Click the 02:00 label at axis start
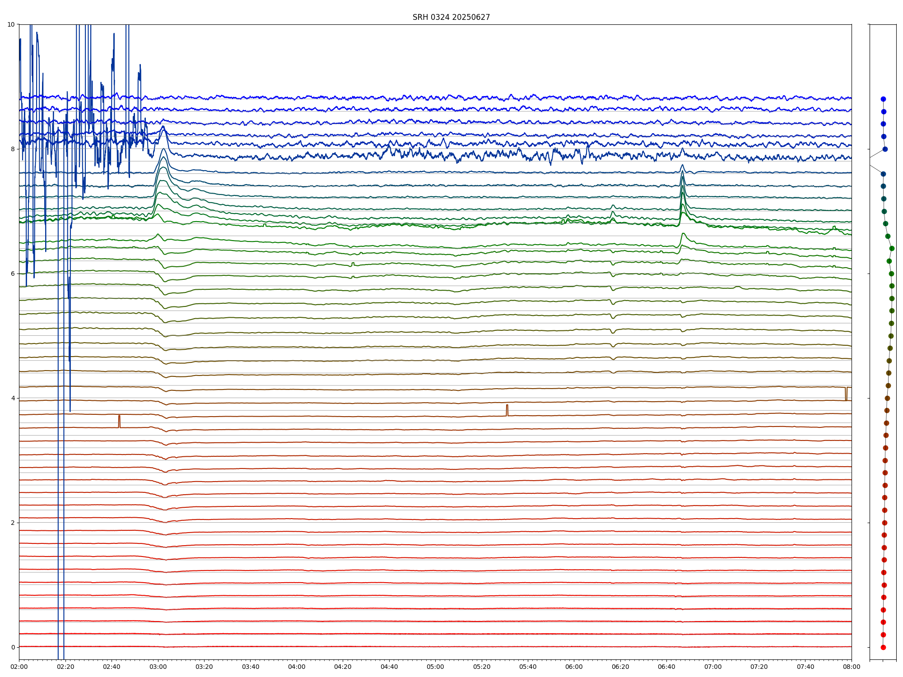This screenshot has width=903, height=677. 19,667
